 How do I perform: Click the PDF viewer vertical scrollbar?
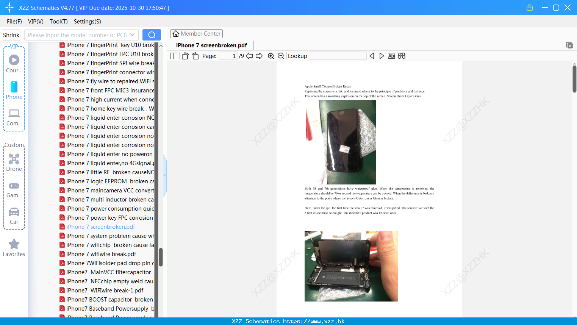(x=574, y=79)
